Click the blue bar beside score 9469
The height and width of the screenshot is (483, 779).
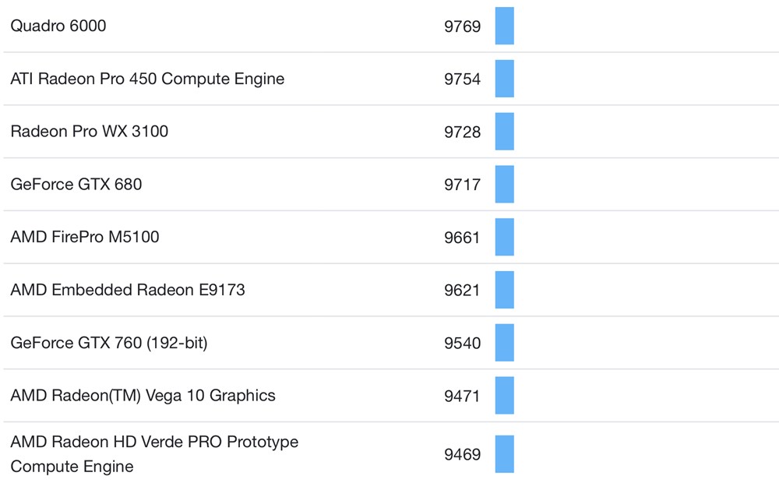pos(504,454)
